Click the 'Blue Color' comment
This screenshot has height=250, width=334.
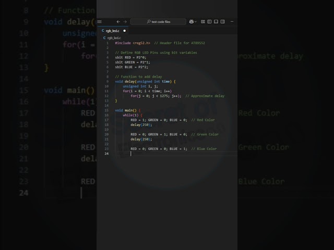click(204, 149)
